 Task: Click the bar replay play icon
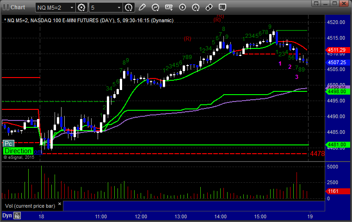click(182, 7)
